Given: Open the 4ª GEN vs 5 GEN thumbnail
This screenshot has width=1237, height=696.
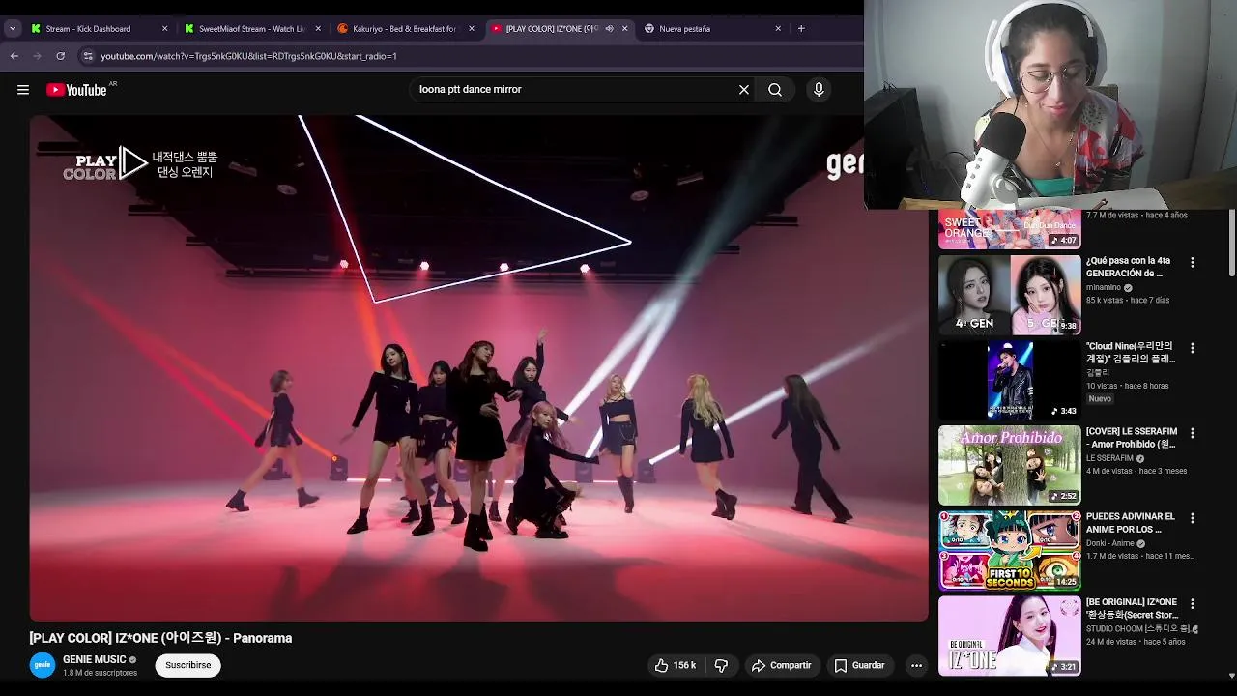Looking at the screenshot, I should (1009, 295).
